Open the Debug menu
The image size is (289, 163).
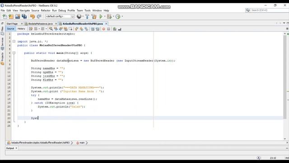[62, 10]
